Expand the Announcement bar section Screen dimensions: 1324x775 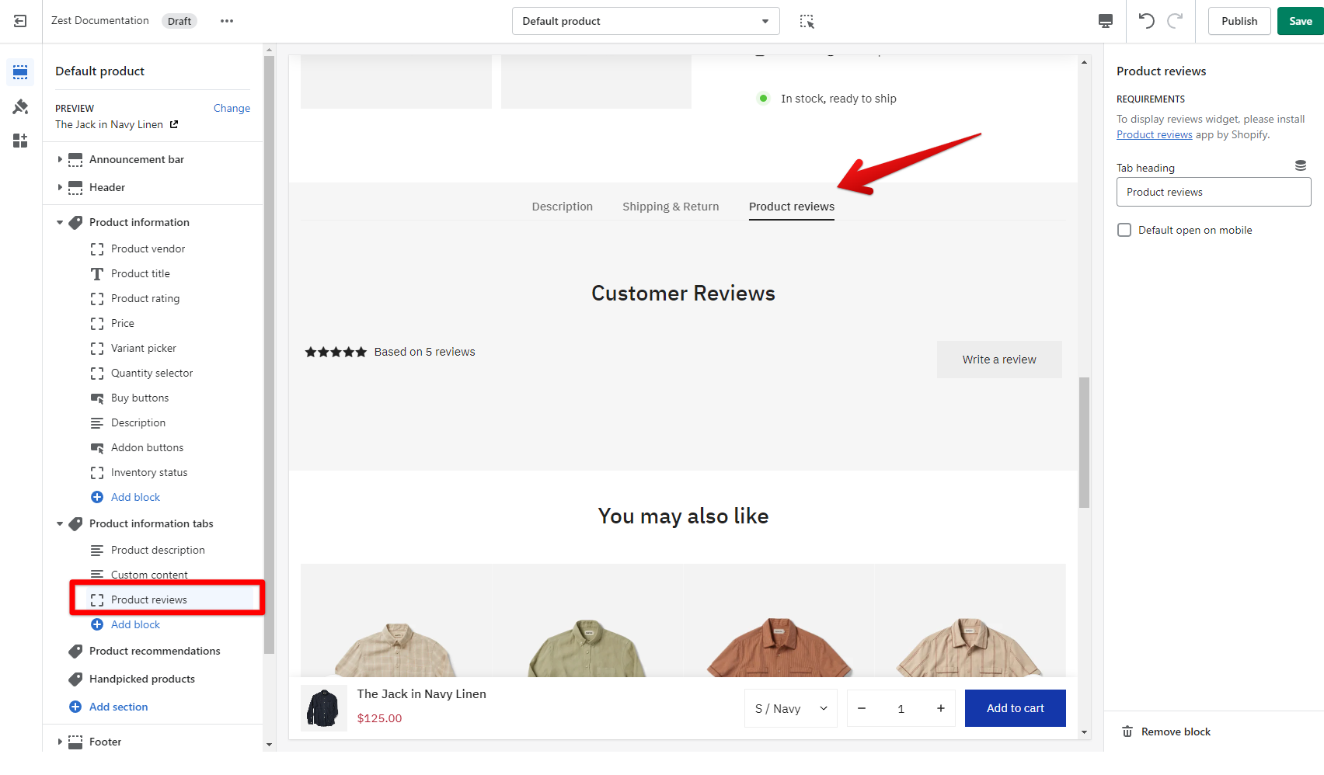tap(60, 159)
